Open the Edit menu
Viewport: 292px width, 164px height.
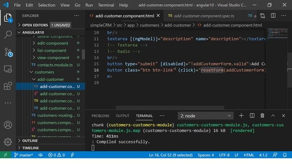(29, 5)
